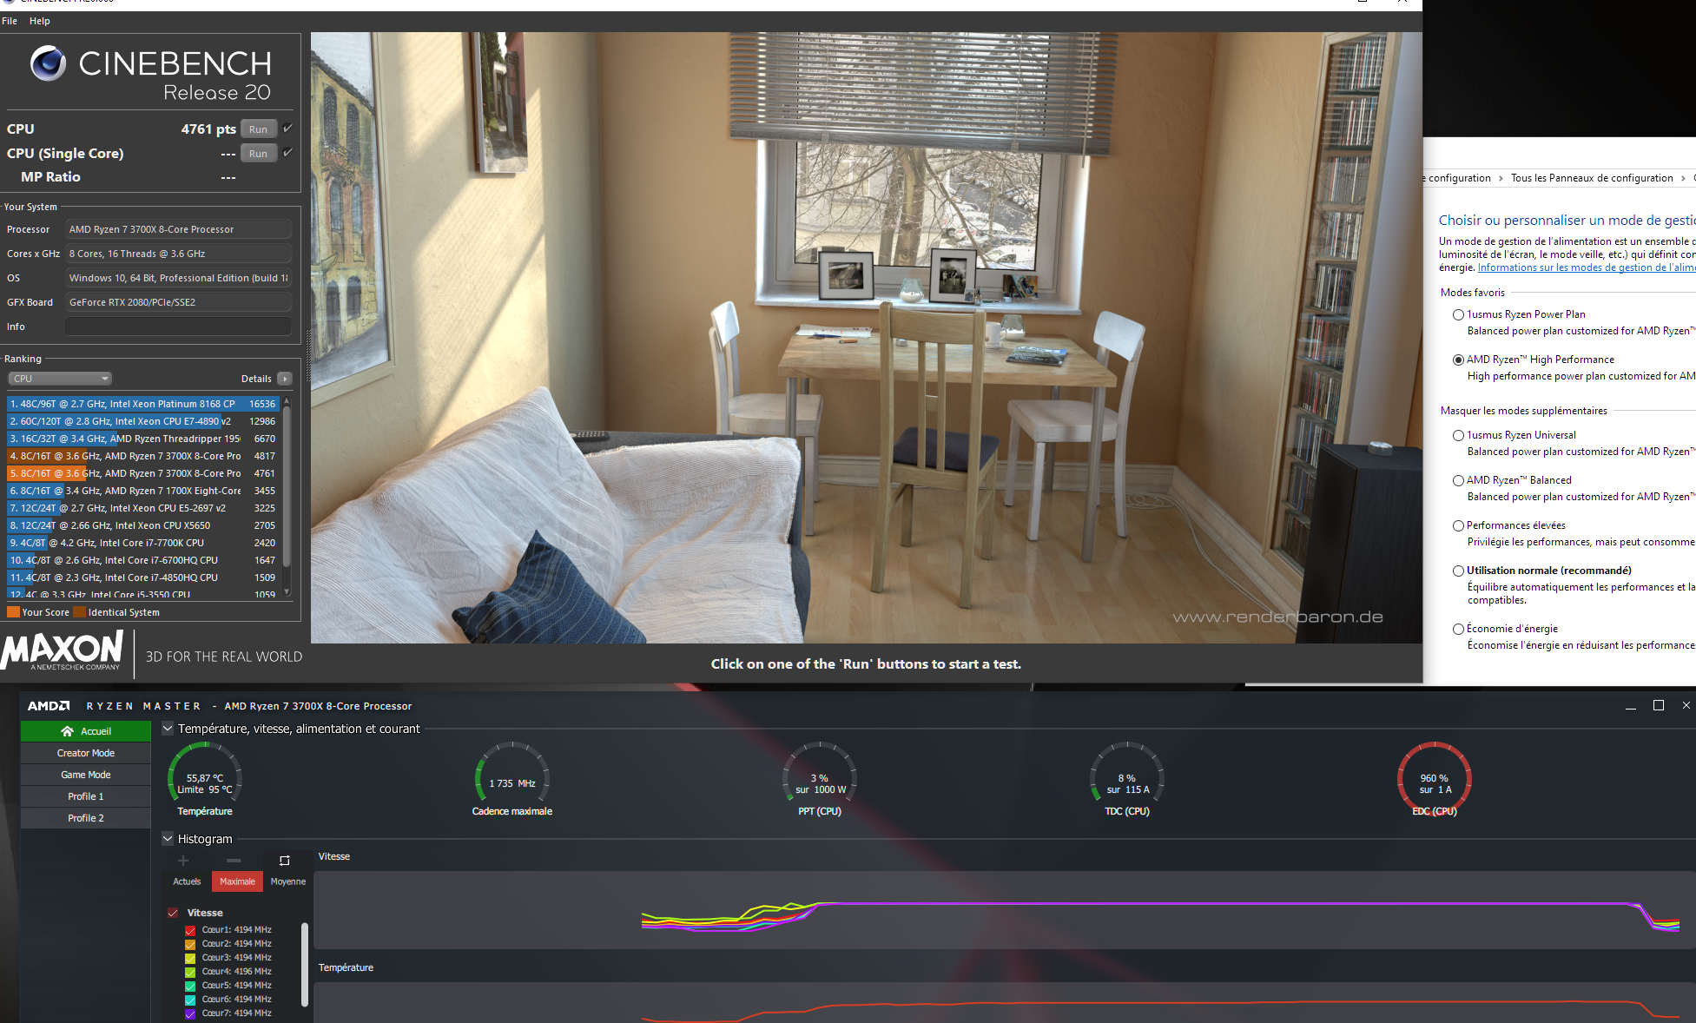This screenshot has height=1023, width=1696.
Task: Click the Details arrow icon in Ranking
Action: (285, 379)
